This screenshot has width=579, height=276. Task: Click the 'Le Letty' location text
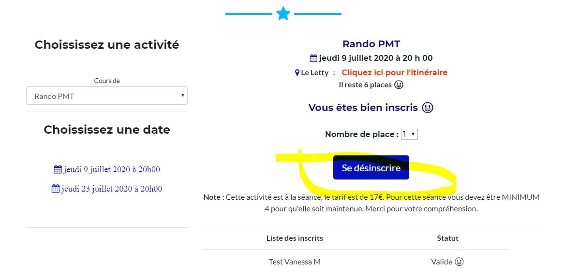click(314, 72)
